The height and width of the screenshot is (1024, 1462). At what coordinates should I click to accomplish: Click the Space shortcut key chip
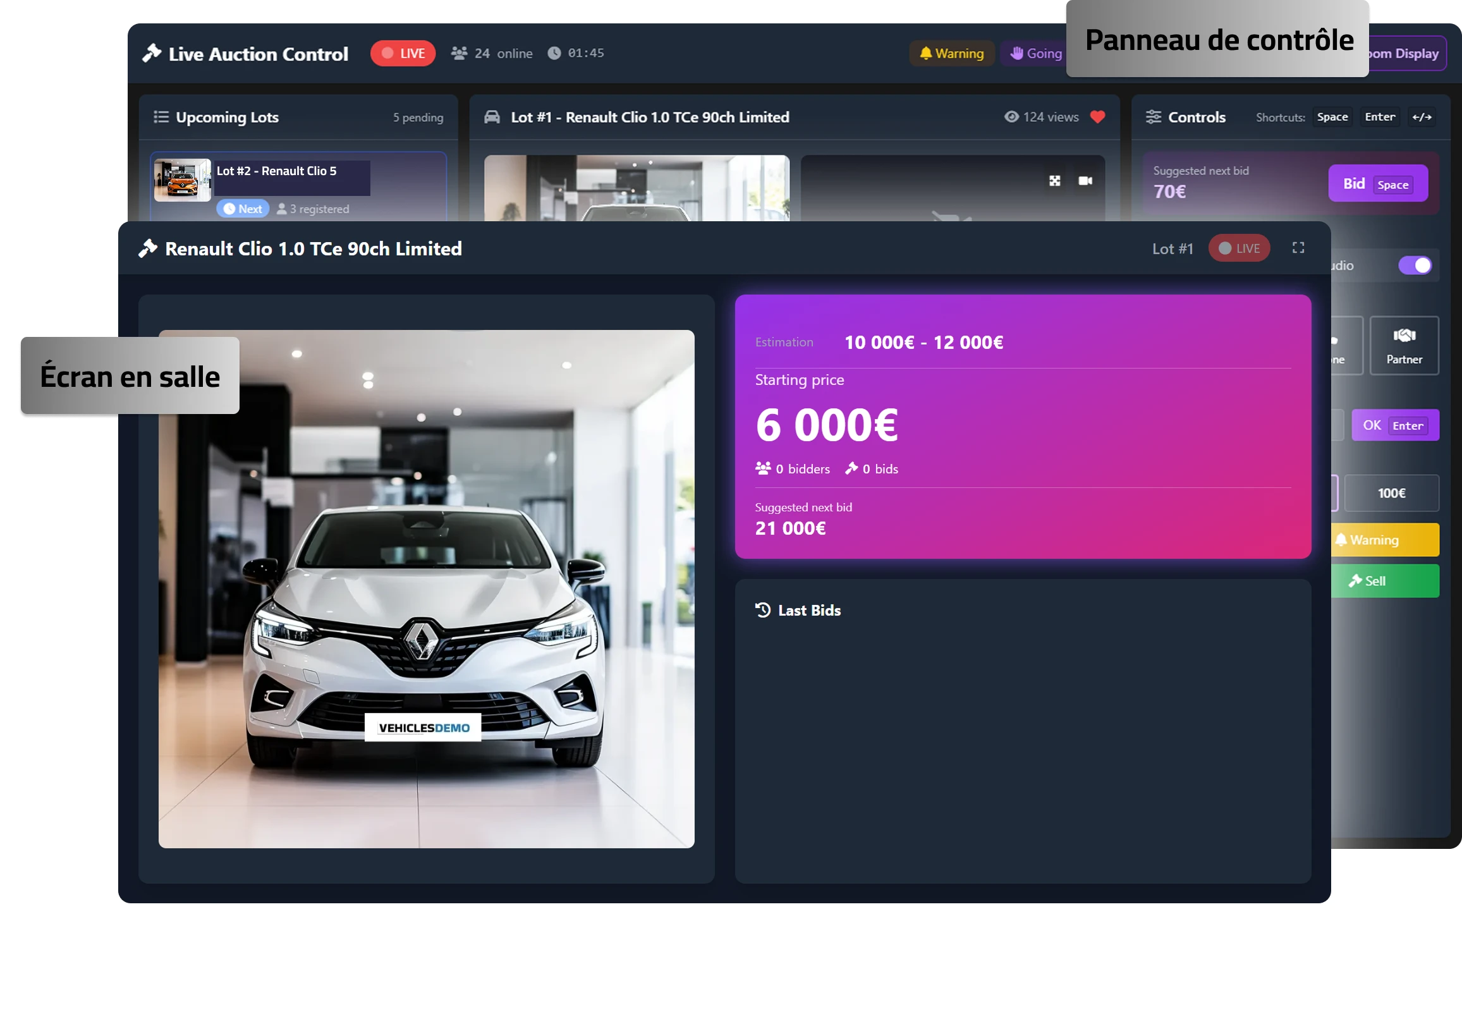pyautogui.click(x=1332, y=117)
